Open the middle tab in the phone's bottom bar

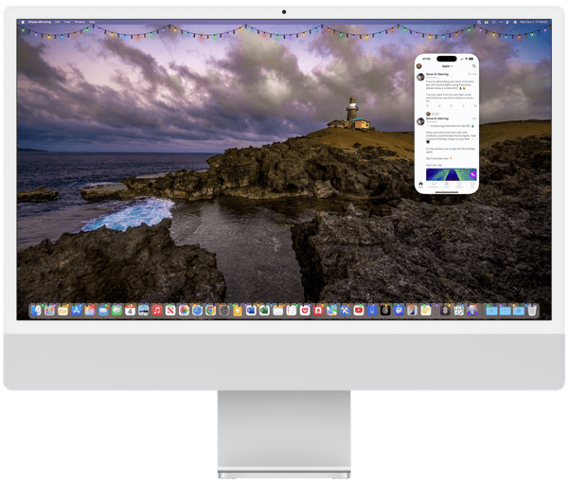(x=447, y=185)
